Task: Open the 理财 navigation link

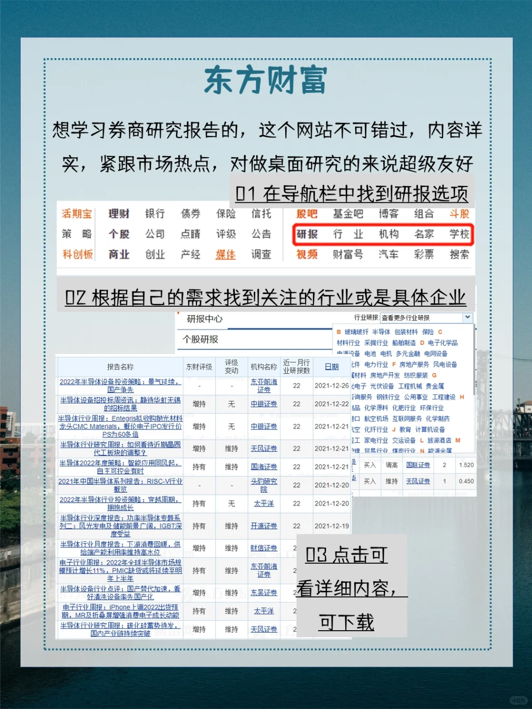Action: (119, 214)
